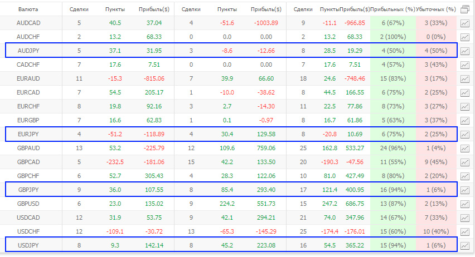Viewport: 475px width, 257px height.
Task: Sort by Убыточных (%) column header
Action: [436, 9]
